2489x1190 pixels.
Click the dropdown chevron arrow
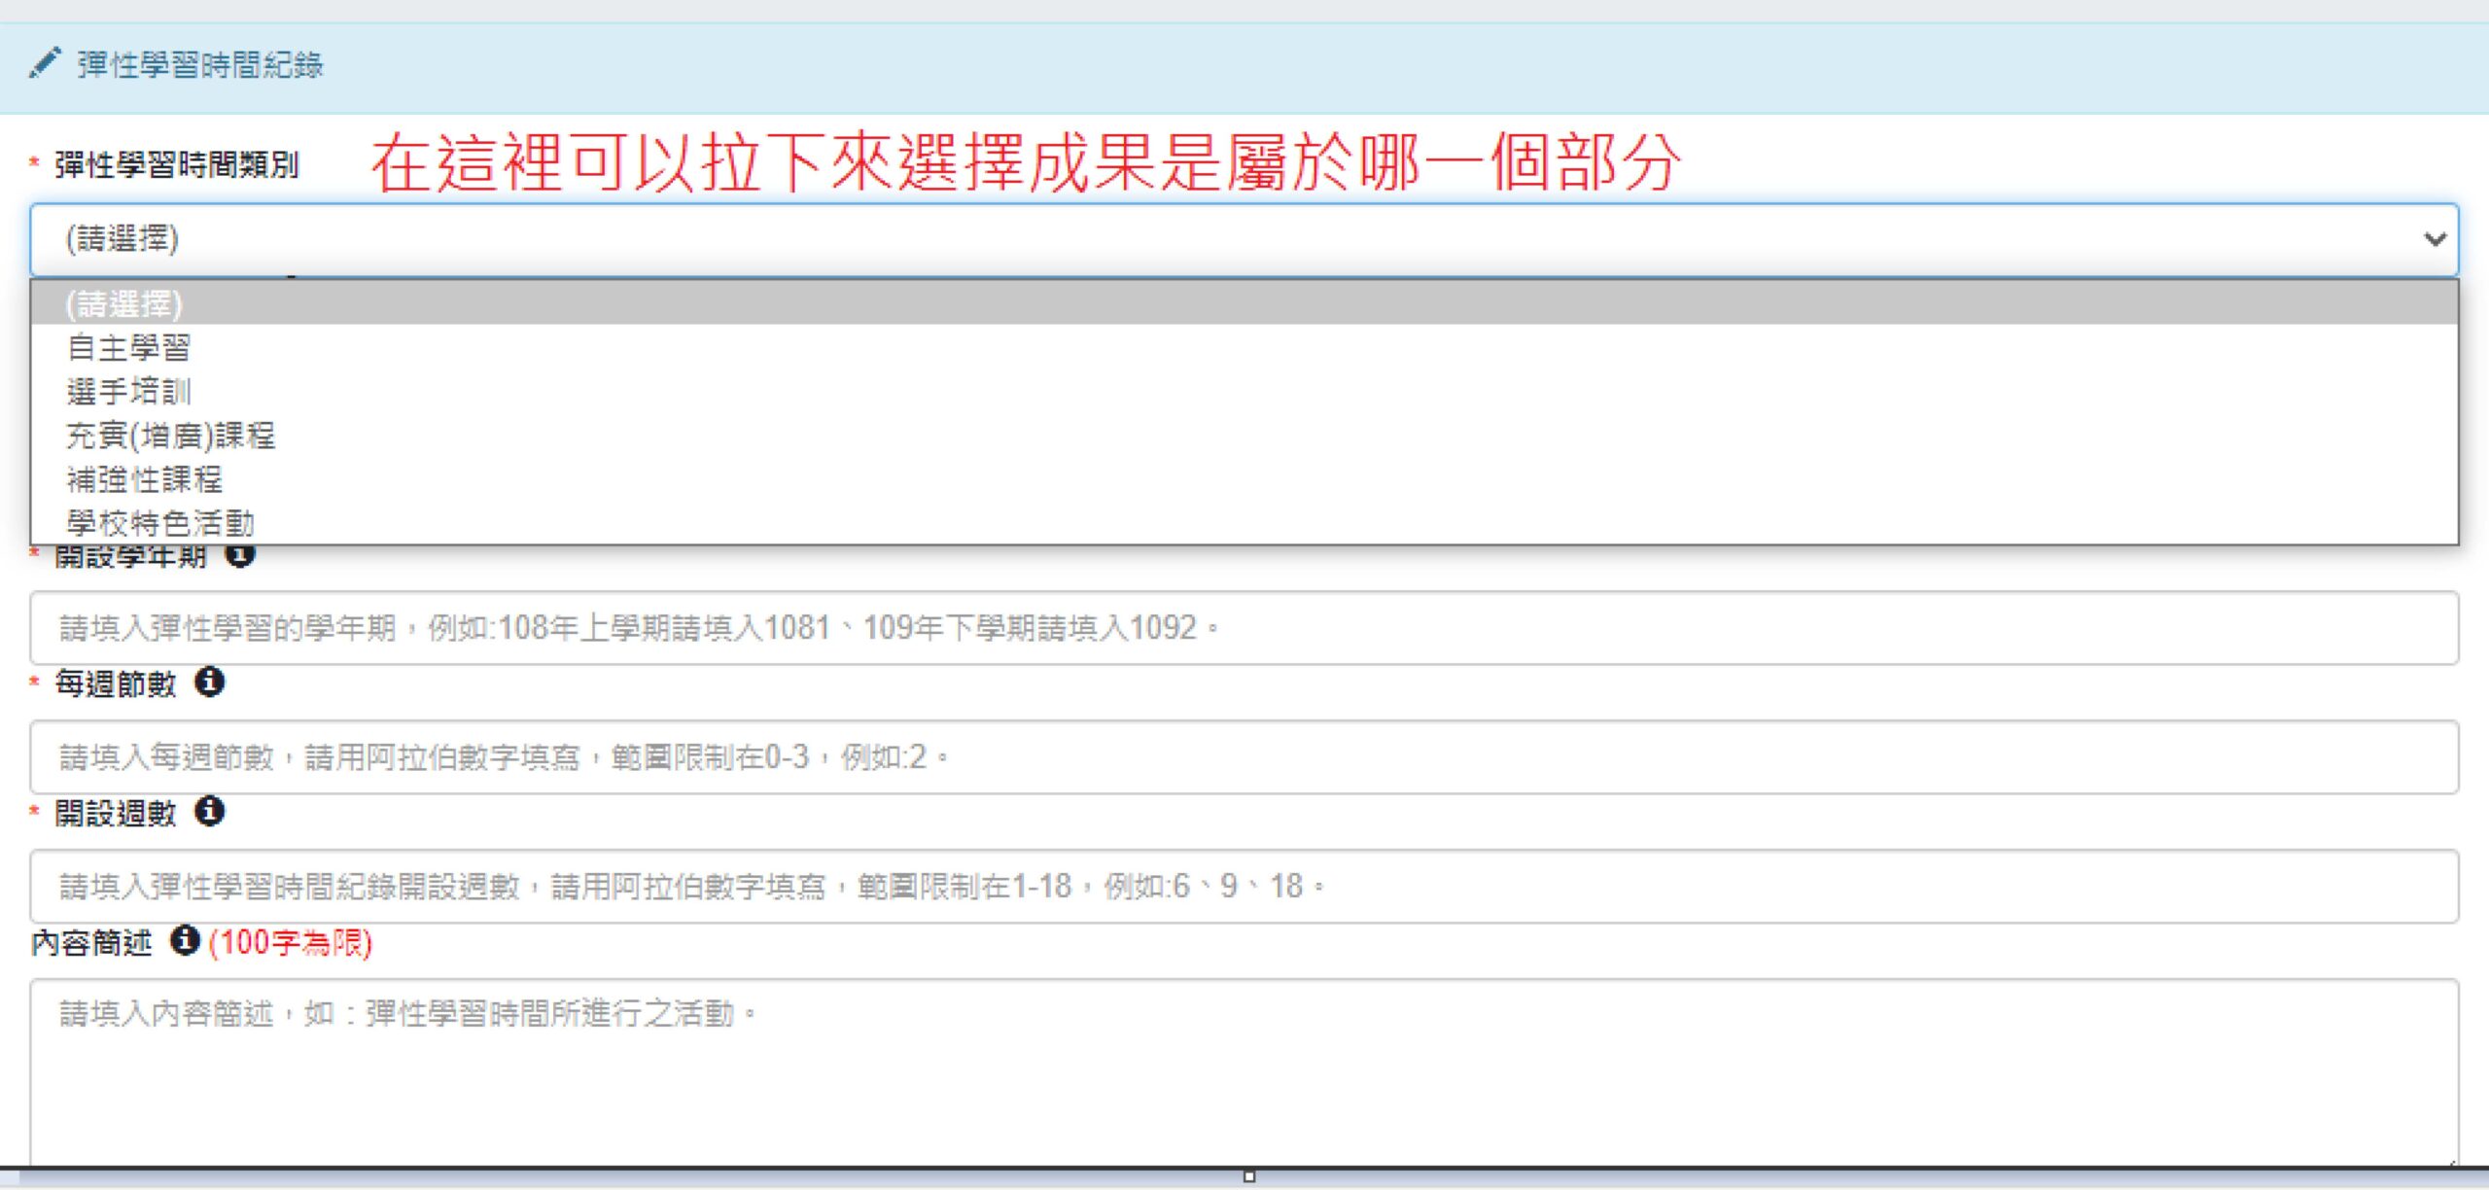[x=2435, y=239]
